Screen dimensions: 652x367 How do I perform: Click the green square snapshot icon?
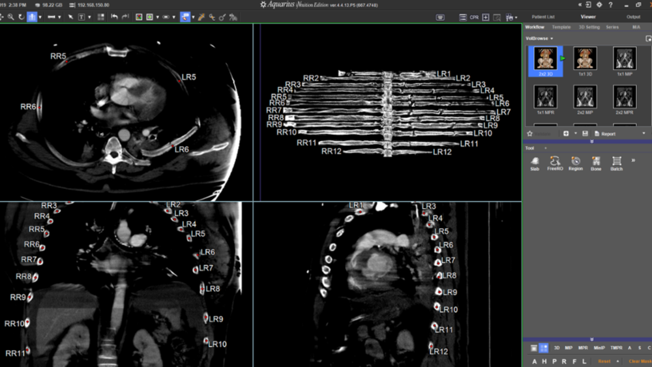coord(149,17)
